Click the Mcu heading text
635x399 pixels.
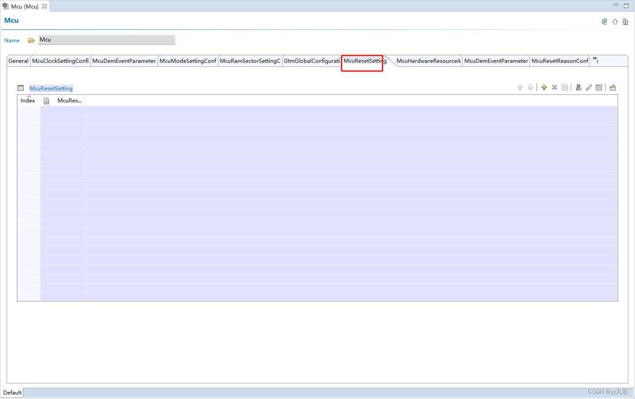pos(11,20)
